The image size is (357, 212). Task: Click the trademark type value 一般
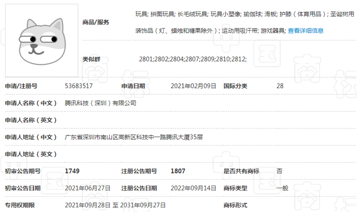pos(282,188)
